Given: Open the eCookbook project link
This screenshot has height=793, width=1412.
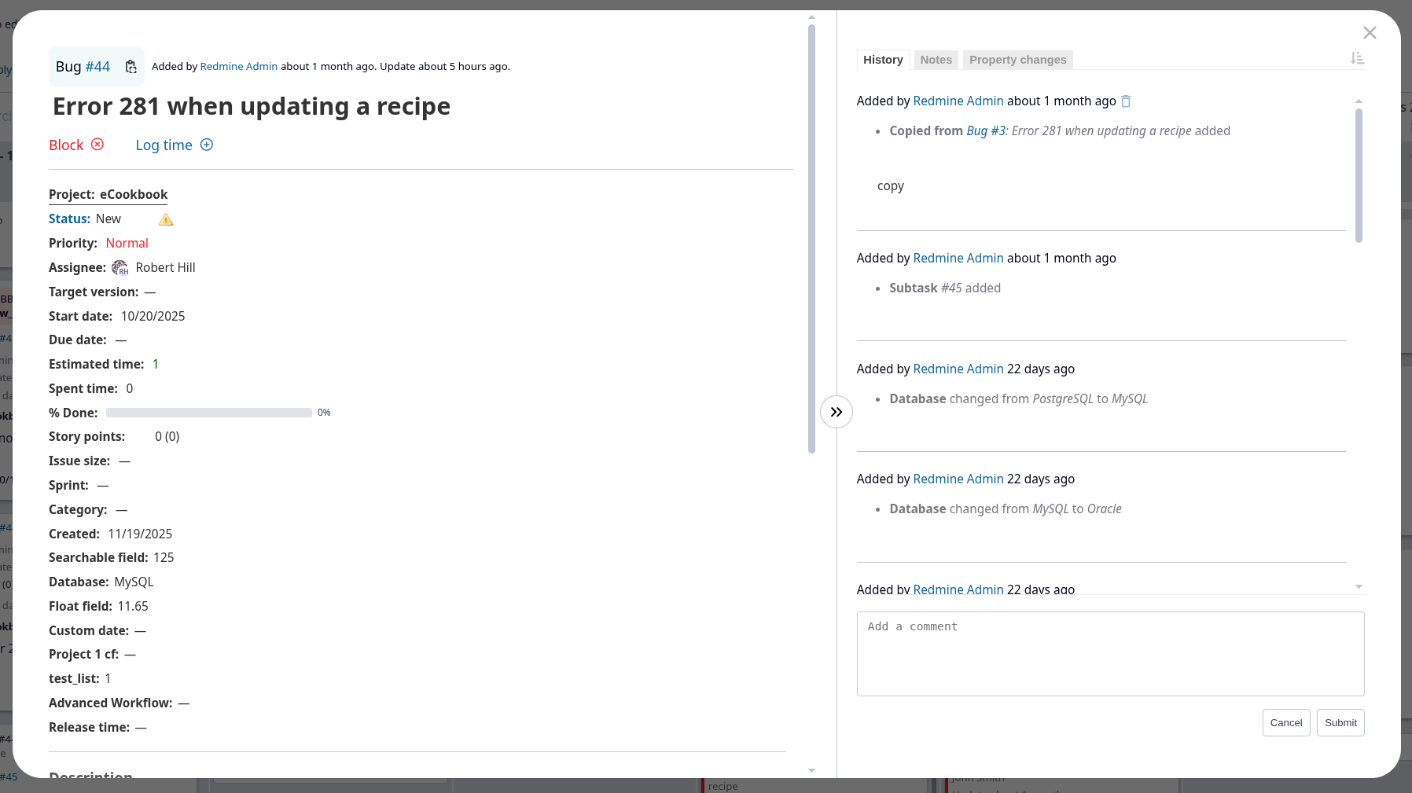Looking at the screenshot, I should tap(134, 194).
